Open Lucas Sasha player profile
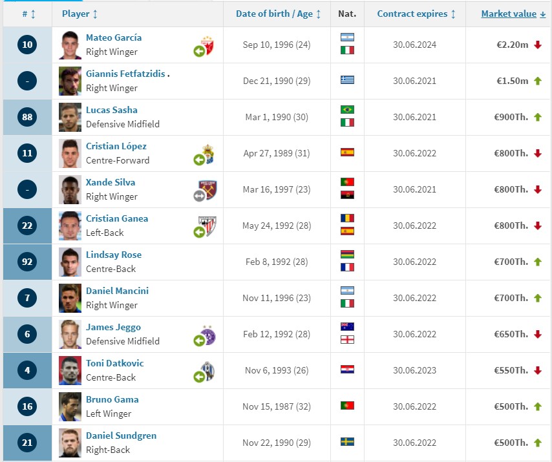Screen dimensions: 552x462 coord(112,110)
